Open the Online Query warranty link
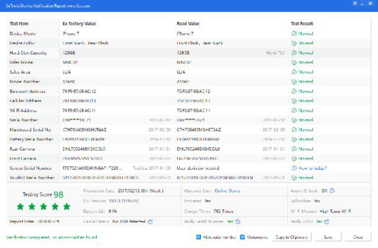 pos(227,190)
